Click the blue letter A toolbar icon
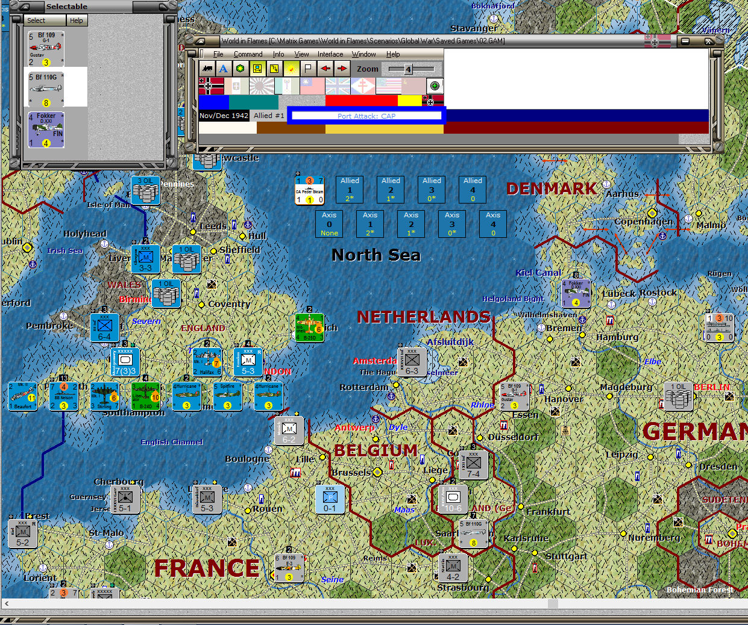 (x=224, y=69)
